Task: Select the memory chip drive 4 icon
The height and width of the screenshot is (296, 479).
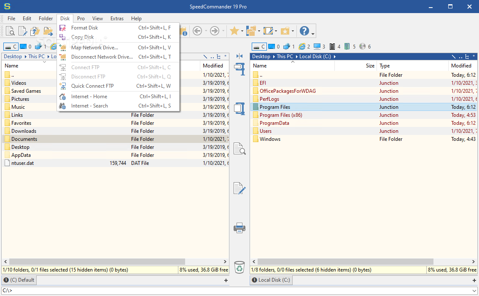Action: 335,46
